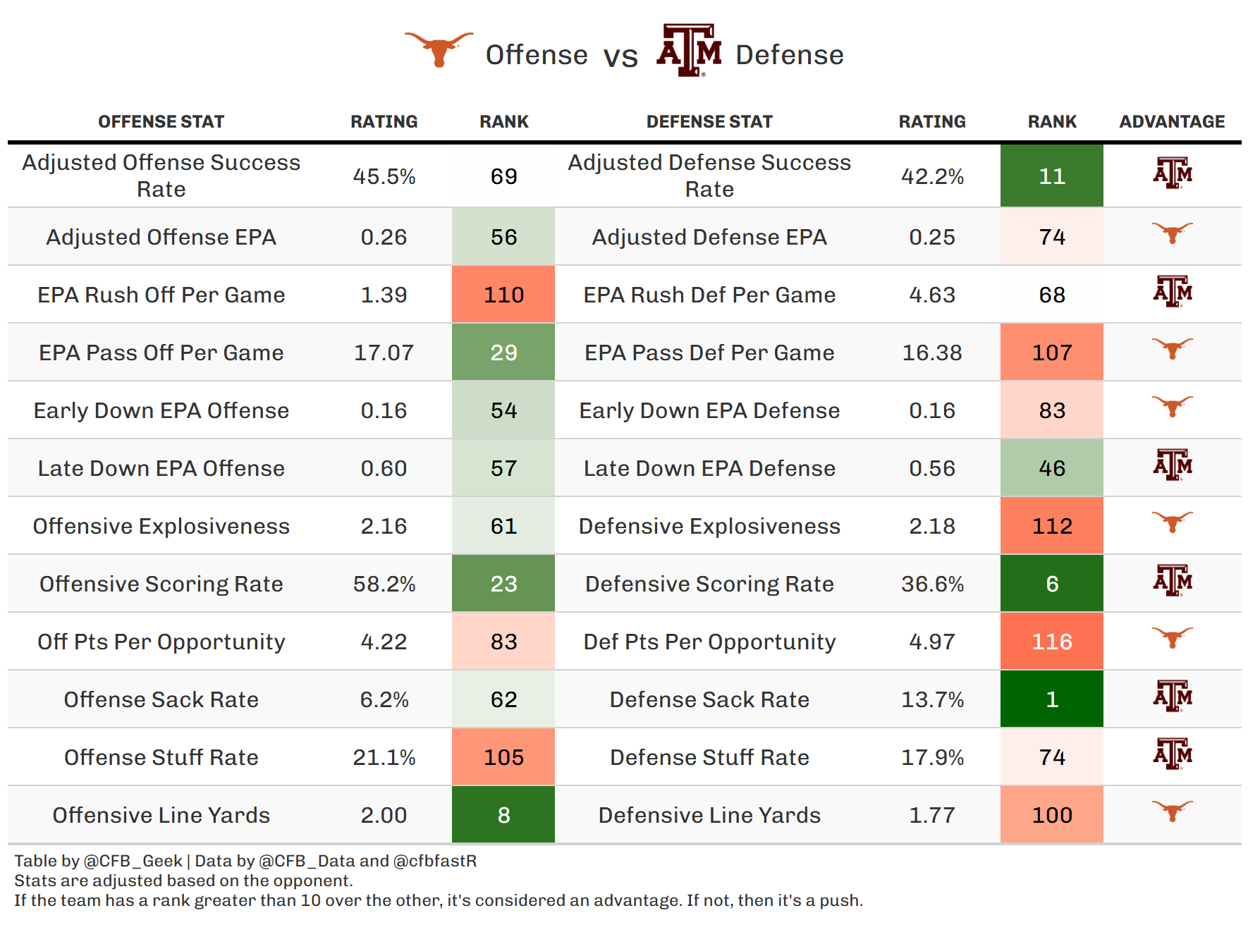The width and height of the screenshot is (1248, 925).
Task: Click the Texas Longhorns logo in the title
Action: pos(439,49)
